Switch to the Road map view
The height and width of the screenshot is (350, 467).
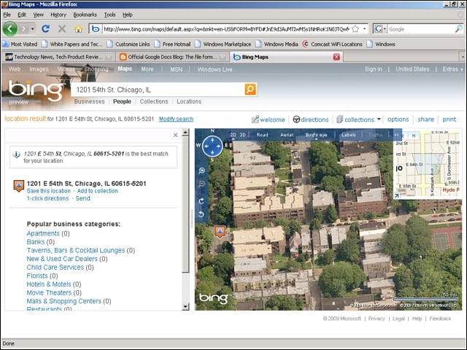pyautogui.click(x=262, y=135)
